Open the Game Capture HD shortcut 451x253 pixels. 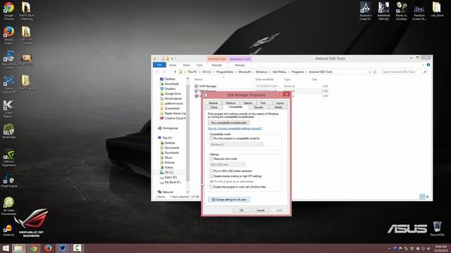click(8, 84)
